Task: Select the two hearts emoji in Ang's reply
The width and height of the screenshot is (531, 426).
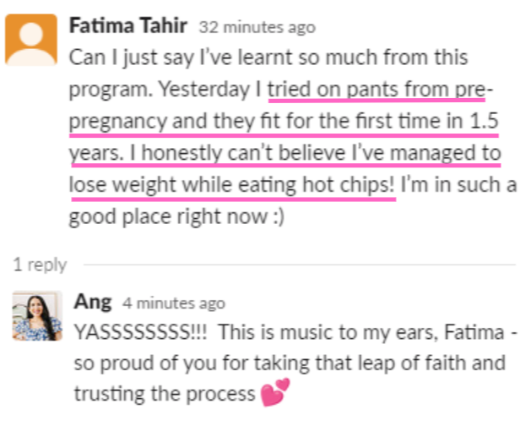Action: tap(275, 392)
